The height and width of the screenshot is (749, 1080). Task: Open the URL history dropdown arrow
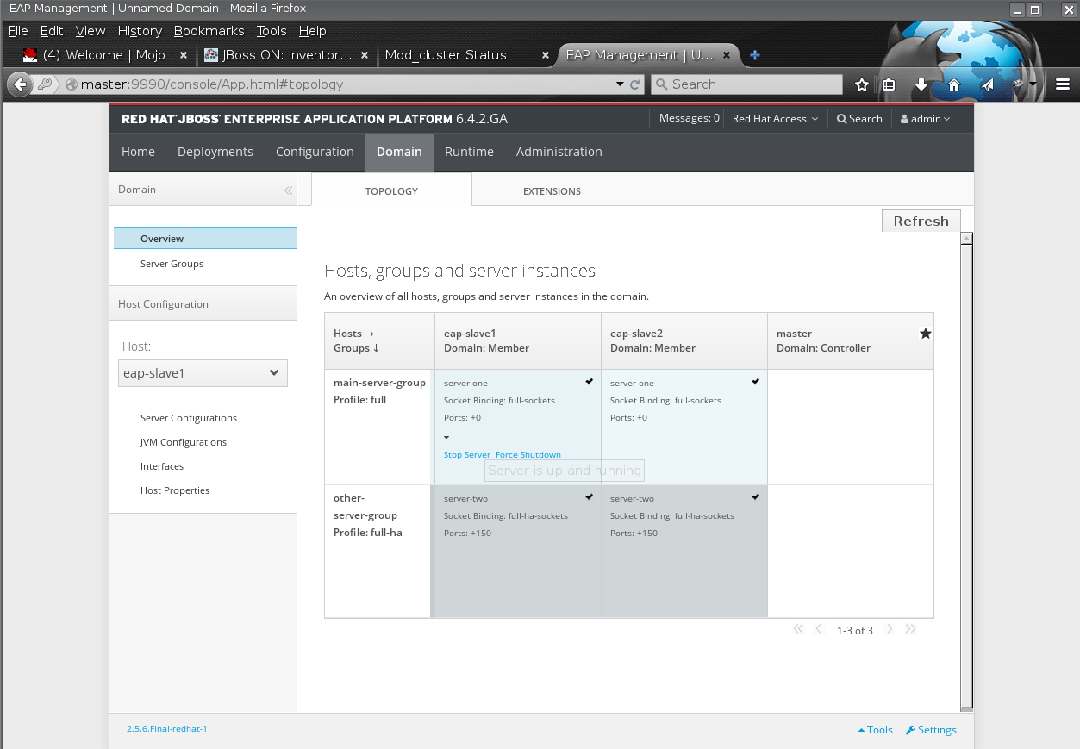coord(620,84)
